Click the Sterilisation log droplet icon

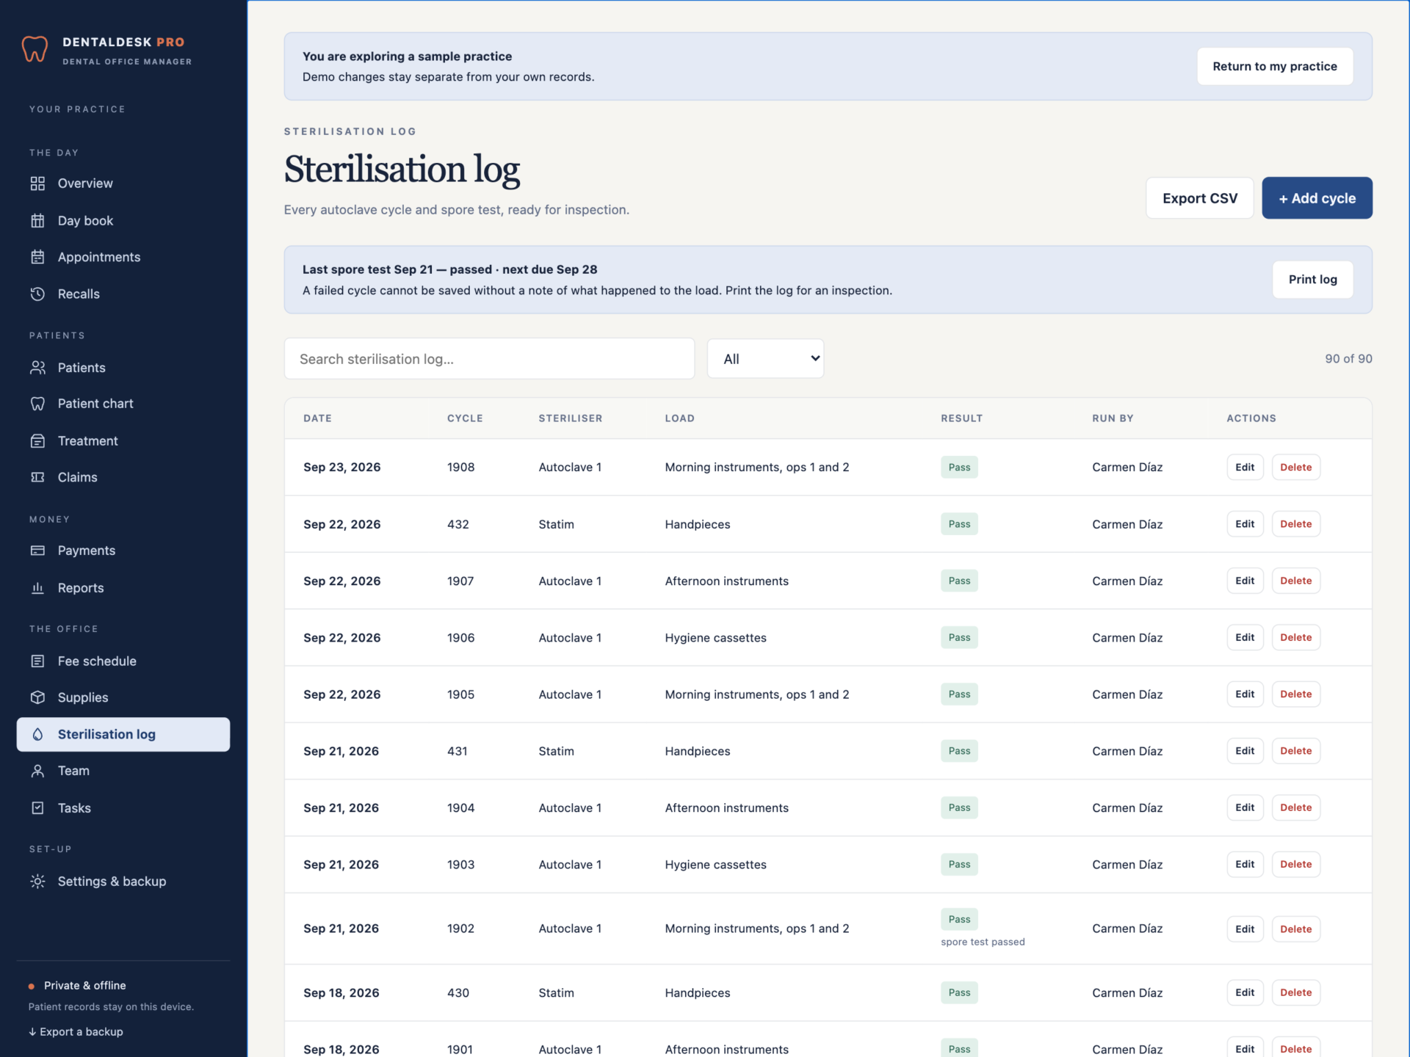37,734
